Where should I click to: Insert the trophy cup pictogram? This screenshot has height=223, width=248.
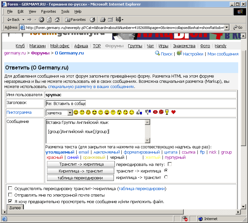pos(167,112)
